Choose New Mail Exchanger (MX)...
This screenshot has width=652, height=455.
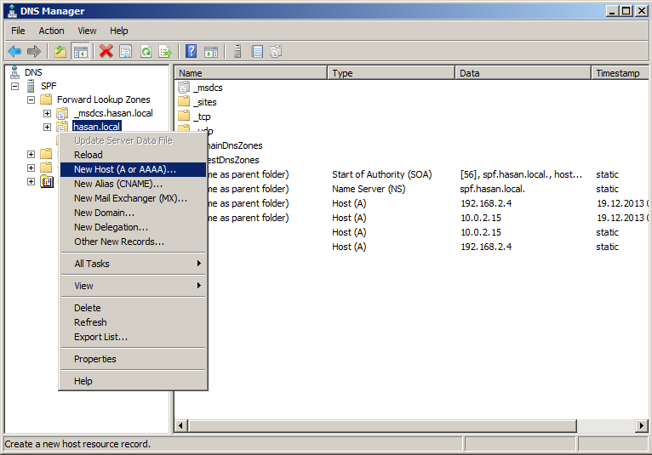[x=133, y=198]
